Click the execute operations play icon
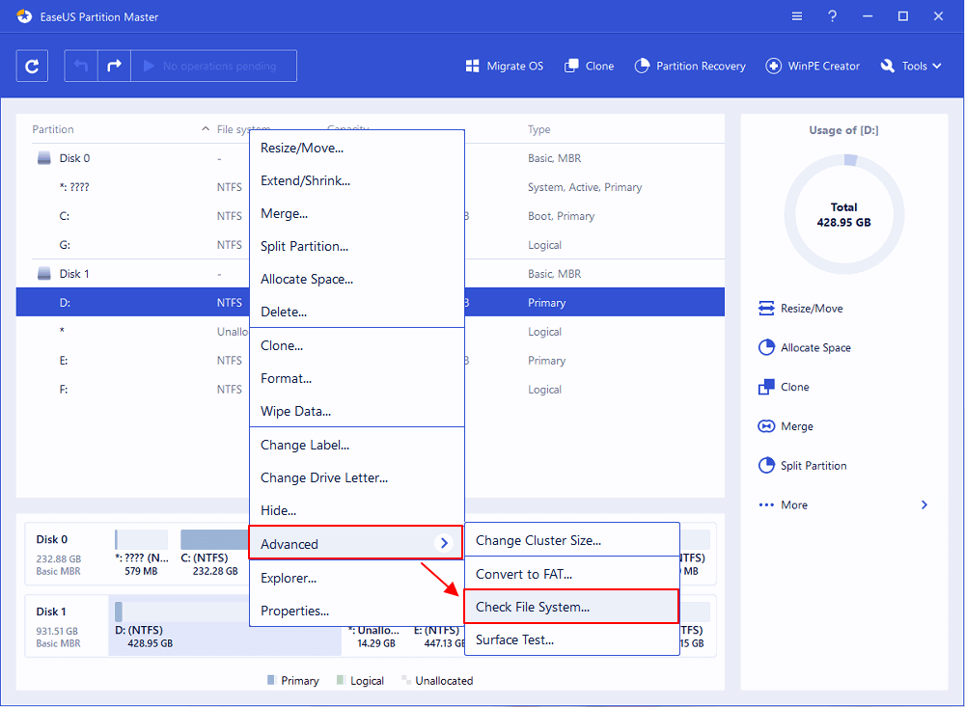 tap(149, 66)
